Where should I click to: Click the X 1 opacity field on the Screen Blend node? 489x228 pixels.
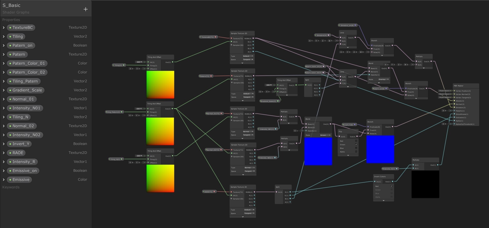[297, 131]
